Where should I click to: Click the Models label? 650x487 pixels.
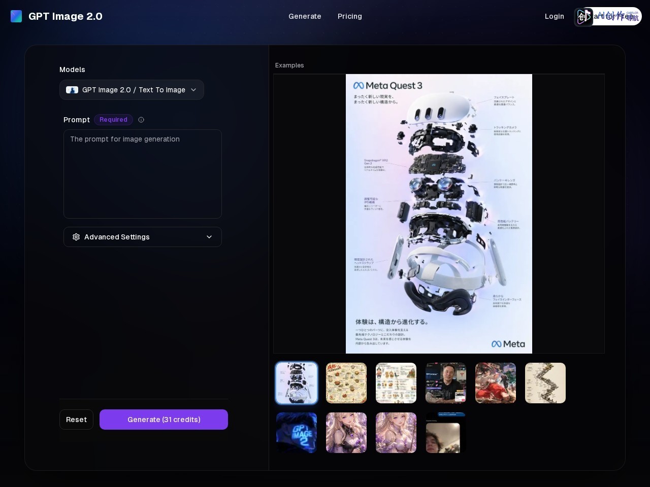point(72,69)
